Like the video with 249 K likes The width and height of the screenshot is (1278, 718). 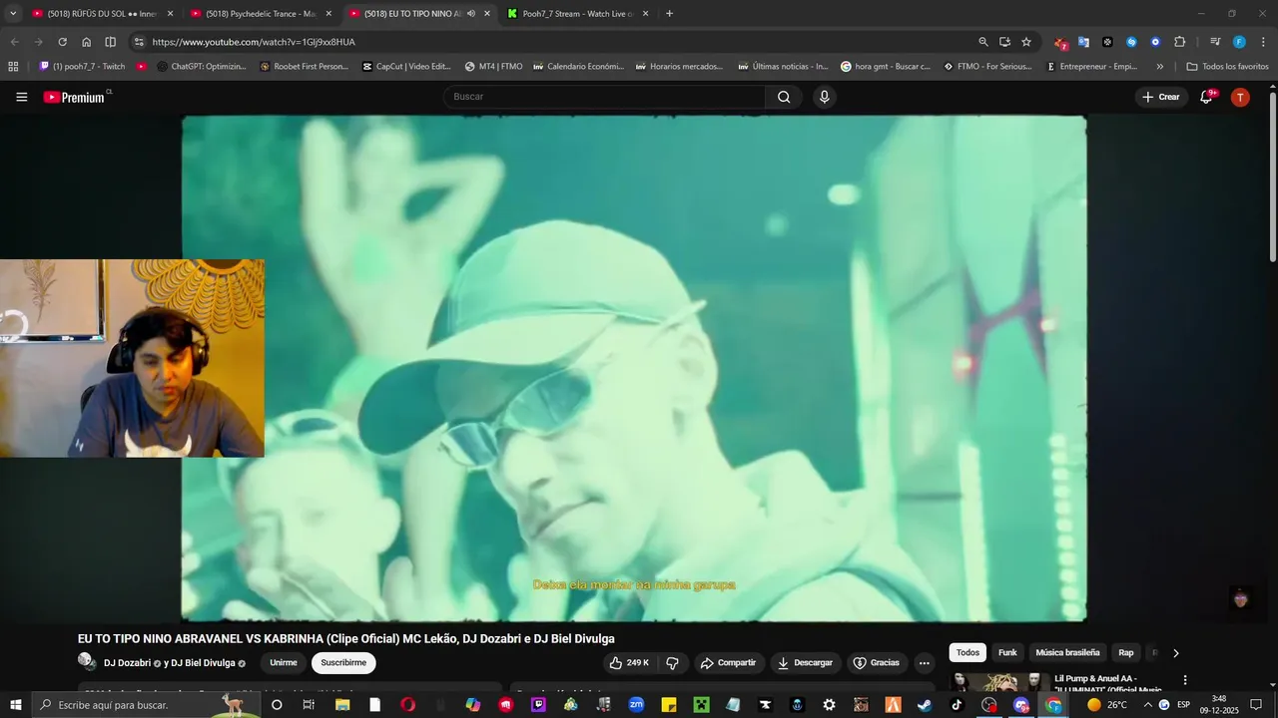(x=628, y=662)
